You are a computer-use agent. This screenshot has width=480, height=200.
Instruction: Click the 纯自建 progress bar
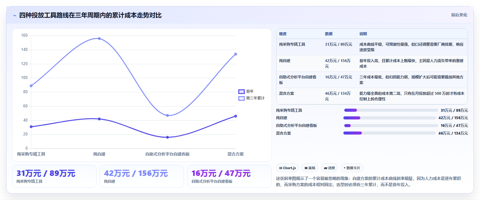(390, 118)
